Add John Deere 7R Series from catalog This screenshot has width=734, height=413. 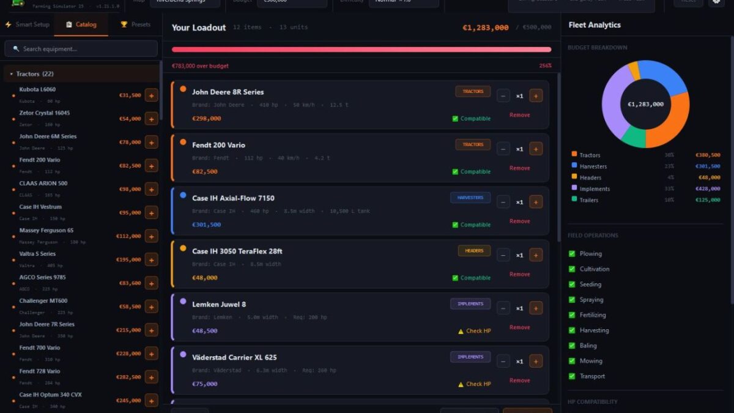pyautogui.click(x=151, y=330)
